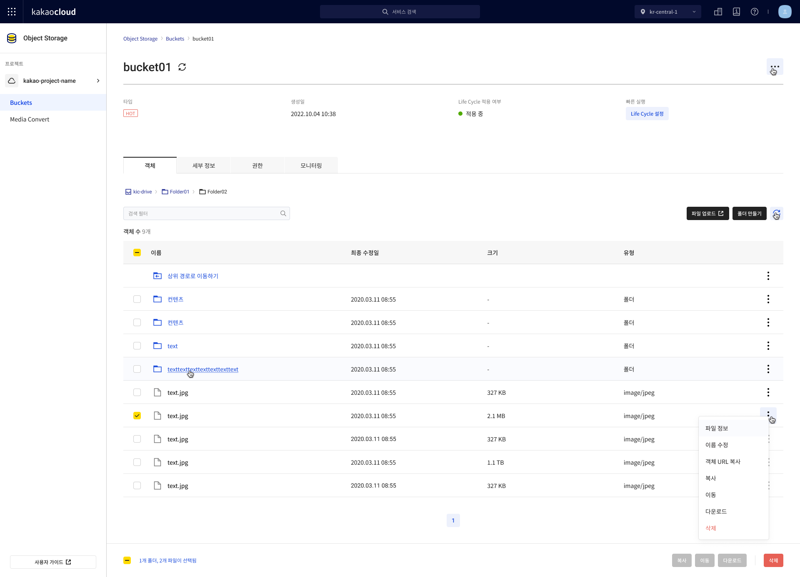The height and width of the screenshot is (577, 800).
Task: Click the cloud project icon in sidebar
Action: click(12, 81)
